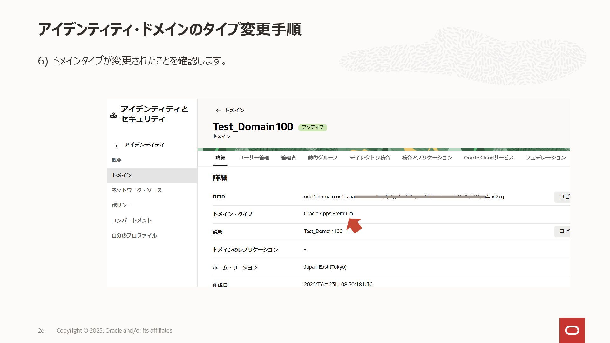Click the Test_Domain100 heading
Viewport: 610px width, 343px height.
(253, 127)
